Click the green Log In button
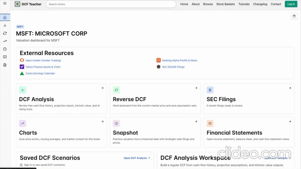301x169 pixels. (291, 4)
